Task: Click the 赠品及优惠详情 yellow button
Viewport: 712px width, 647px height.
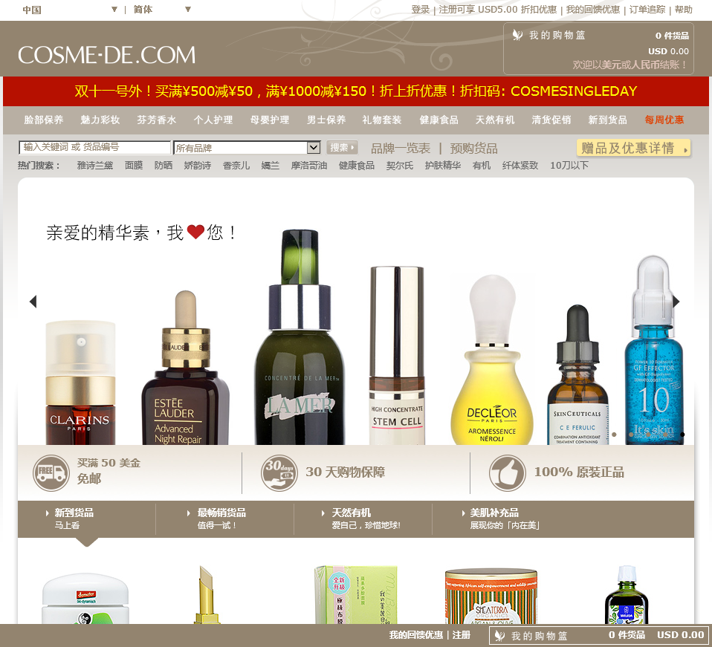Action: coord(633,148)
